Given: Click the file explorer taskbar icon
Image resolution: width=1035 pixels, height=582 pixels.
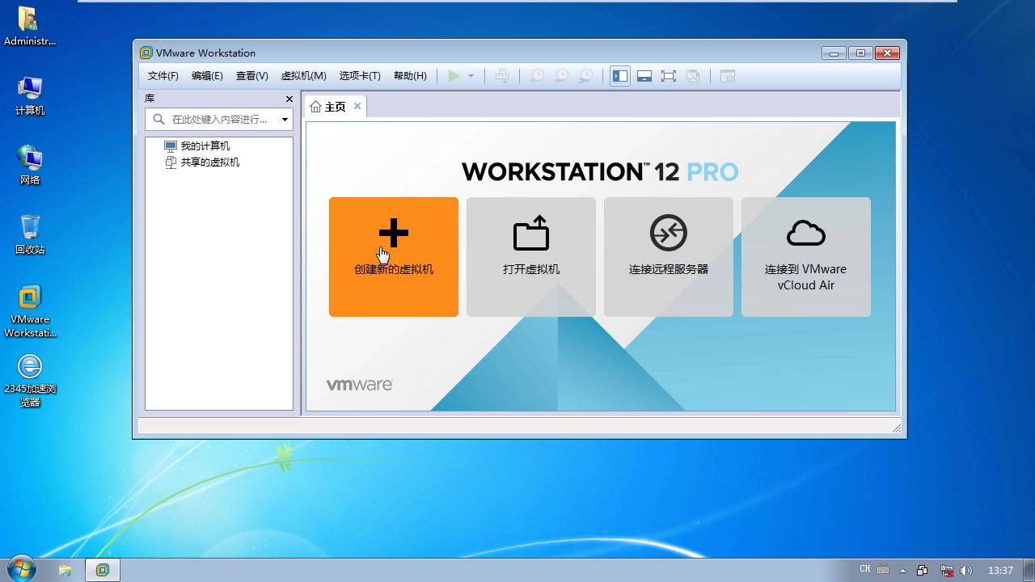Looking at the screenshot, I should [65, 570].
